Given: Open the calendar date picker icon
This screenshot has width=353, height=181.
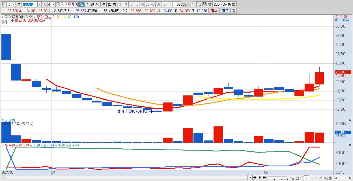Looking at the screenshot, I should pos(234,4).
